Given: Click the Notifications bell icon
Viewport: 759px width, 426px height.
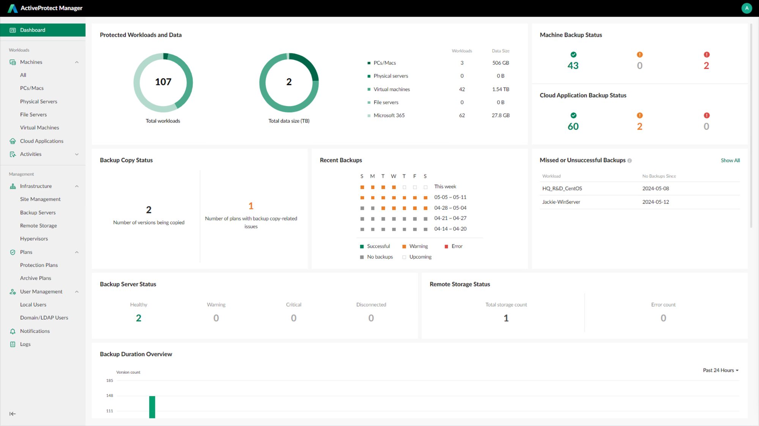Looking at the screenshot, I should 13,331.
